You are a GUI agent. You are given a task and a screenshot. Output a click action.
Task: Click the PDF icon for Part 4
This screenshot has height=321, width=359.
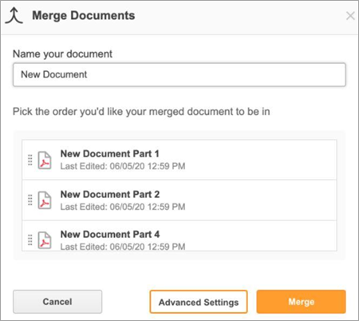pos(45,240)
